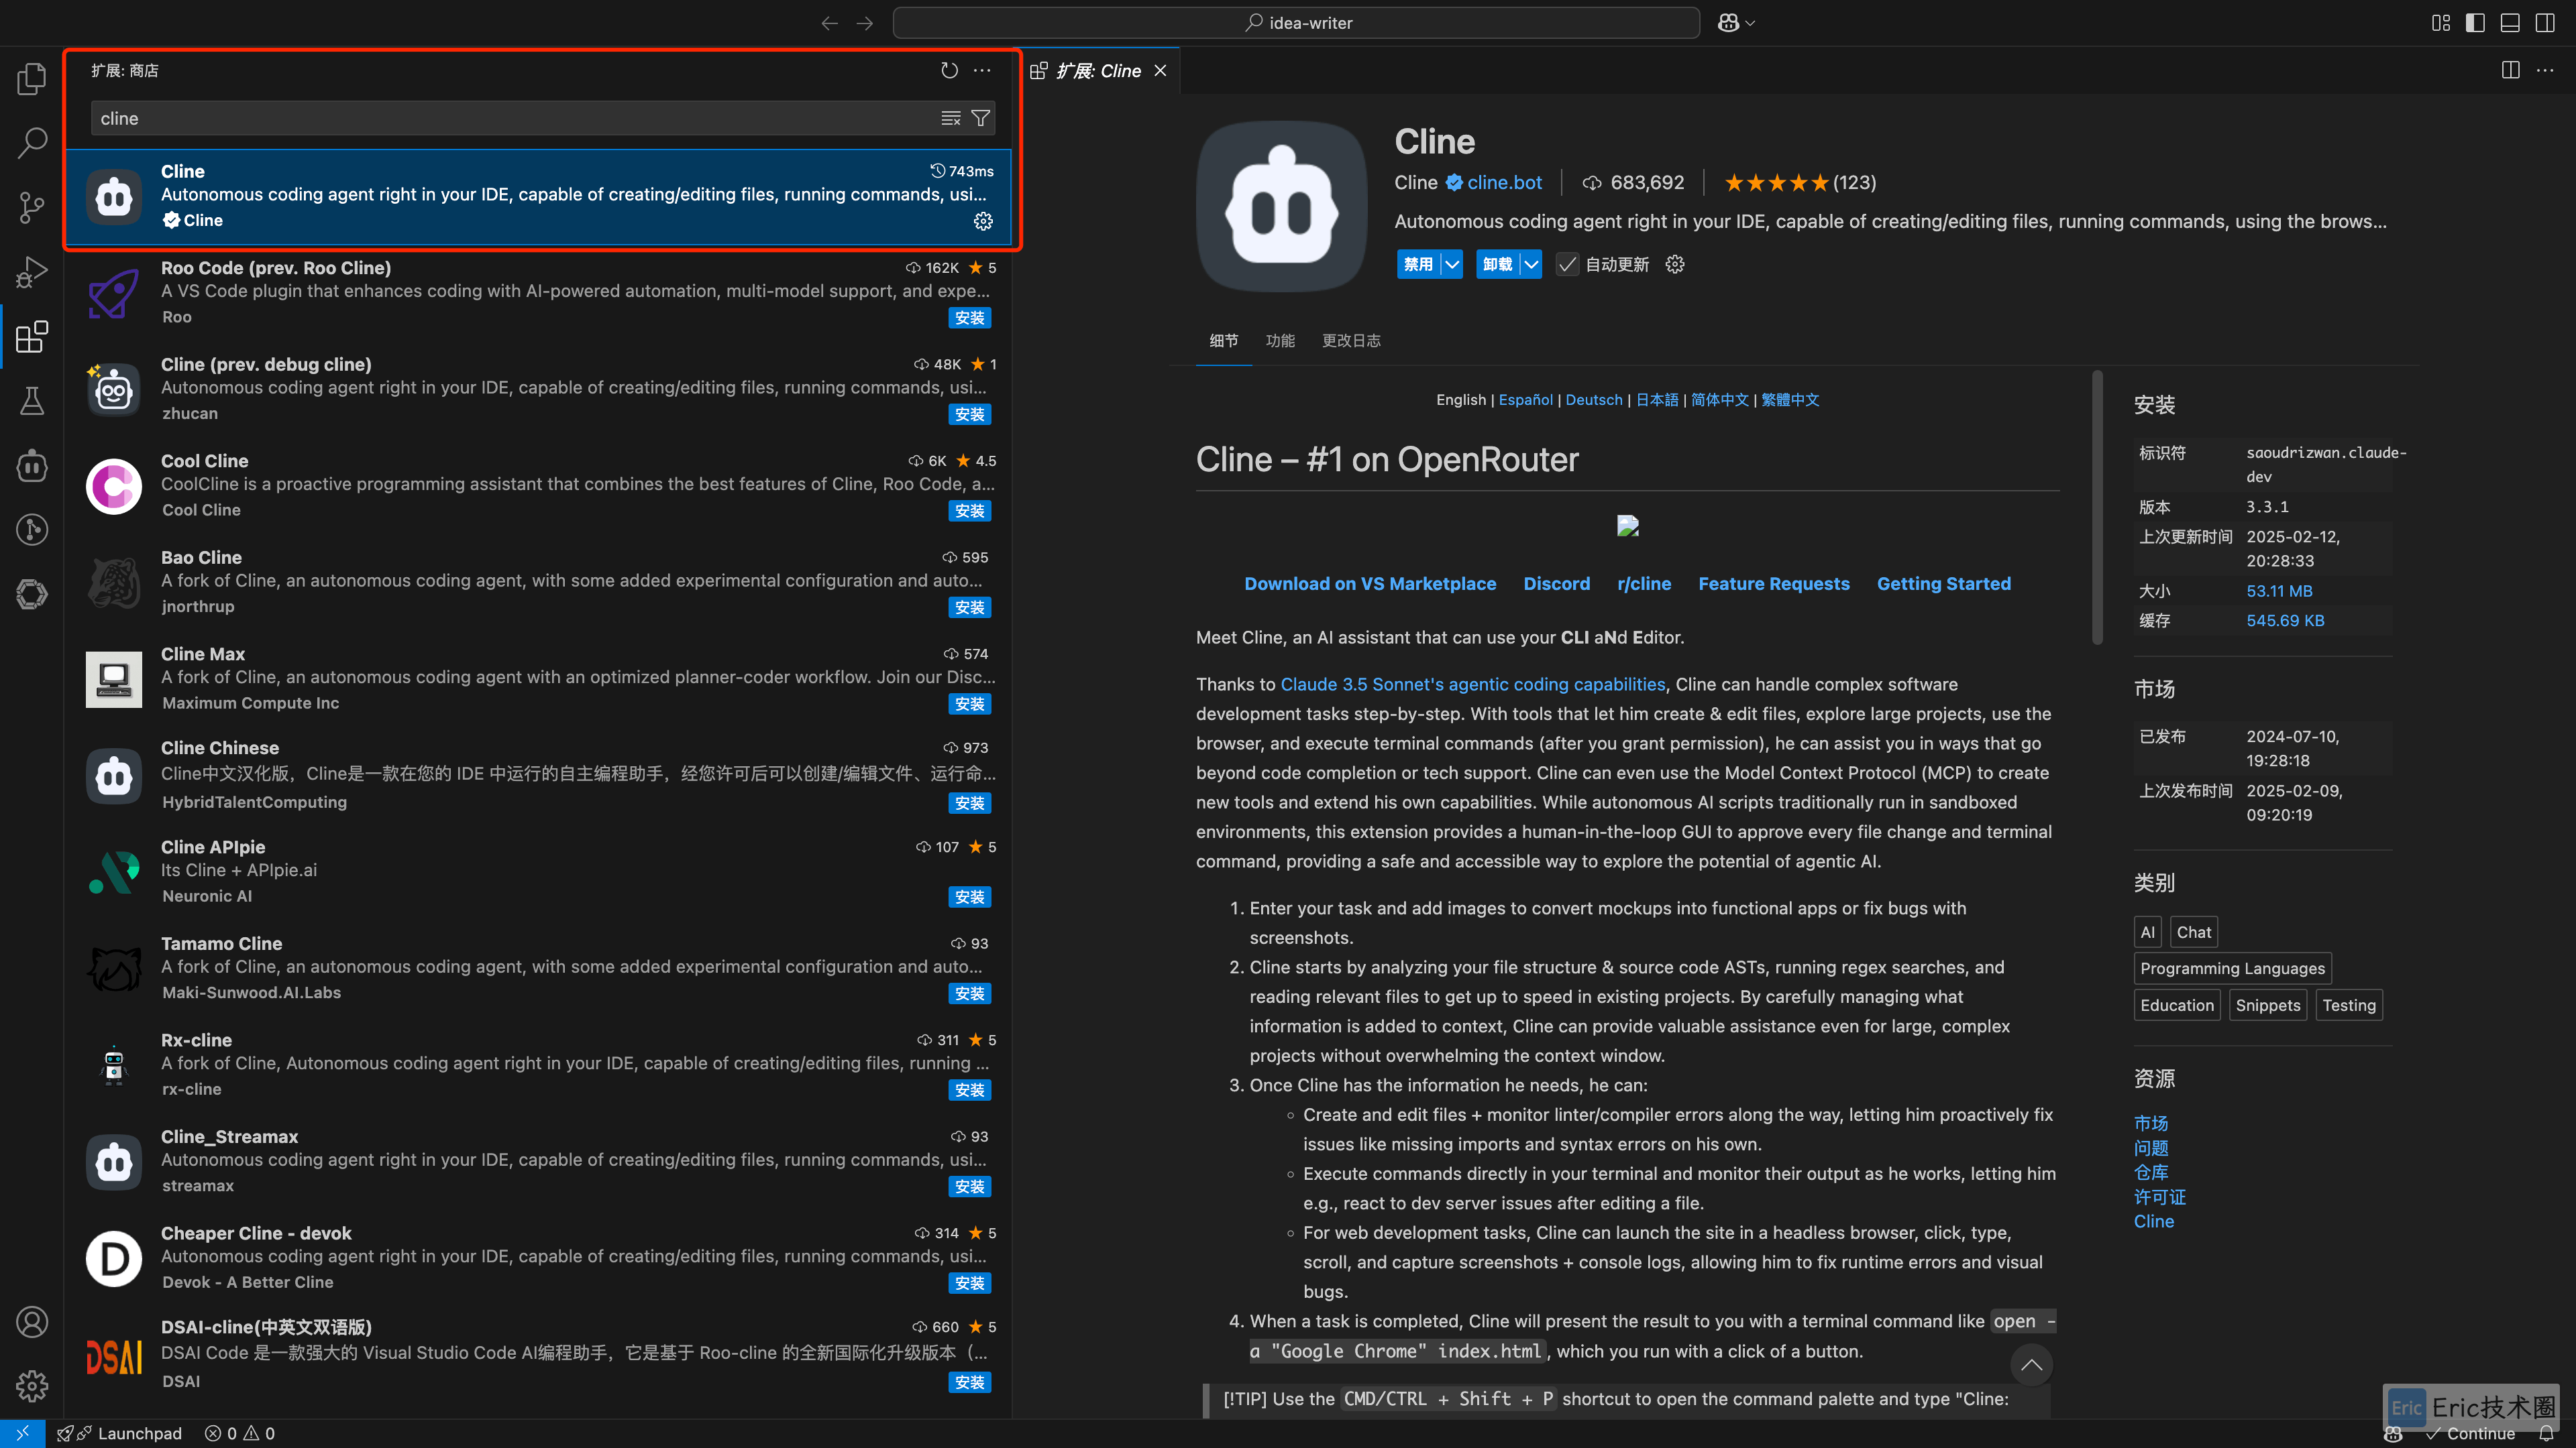
Task: Open editor more actions ellipsis
Action: (x=2545, y=70)
